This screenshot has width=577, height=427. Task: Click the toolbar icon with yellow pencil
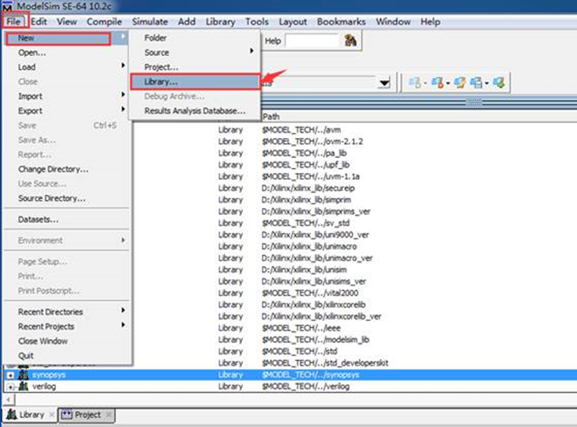[x=460, y=83]
